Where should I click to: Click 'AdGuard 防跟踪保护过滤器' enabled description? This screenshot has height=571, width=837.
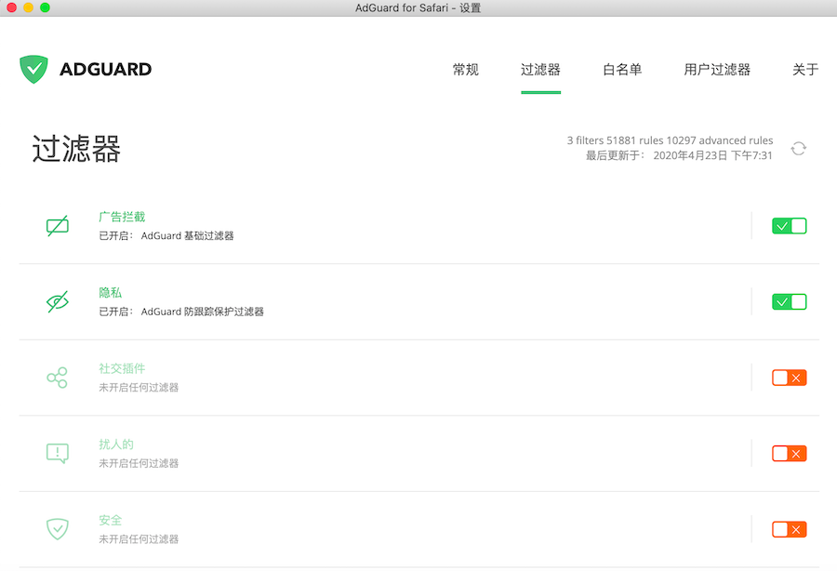(203, 312)
